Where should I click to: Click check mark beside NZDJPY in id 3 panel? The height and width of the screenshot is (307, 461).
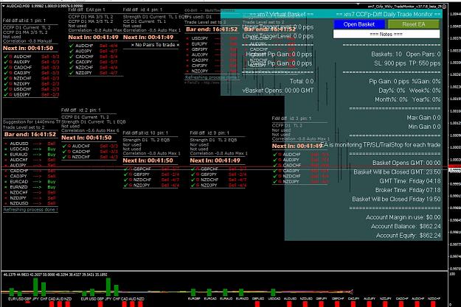pyautogui.click(x=275, y=182)
